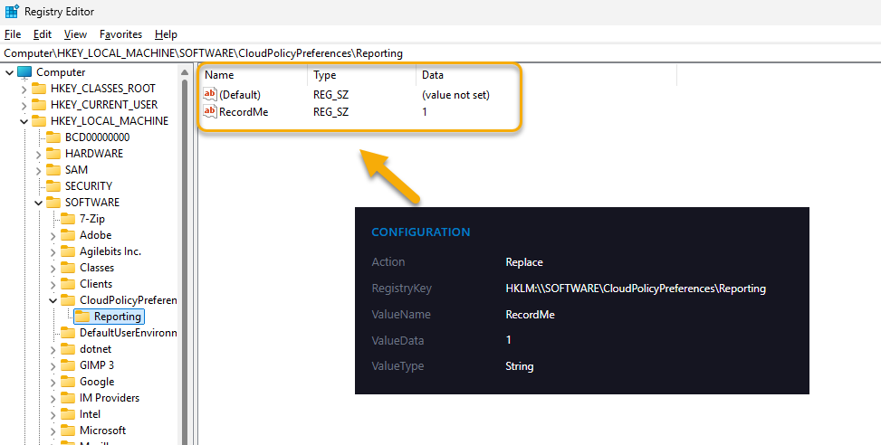Click the RecordMe string value icon
881x445 pixels.
210,111
